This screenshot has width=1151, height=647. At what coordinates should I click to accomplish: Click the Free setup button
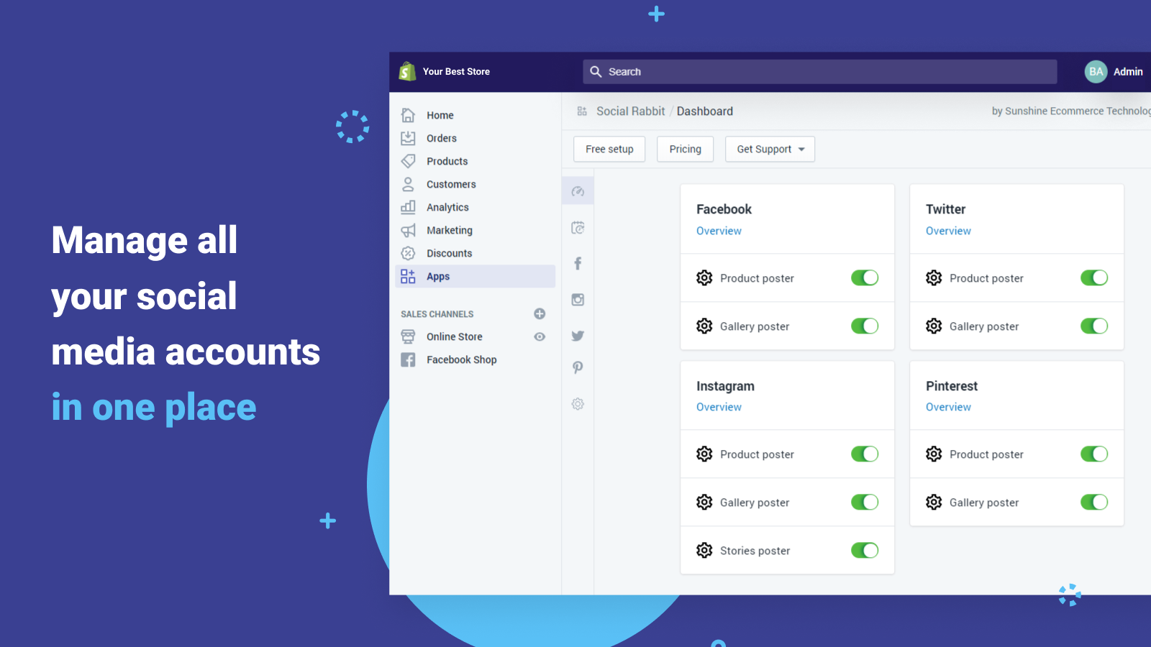[609, 150]
